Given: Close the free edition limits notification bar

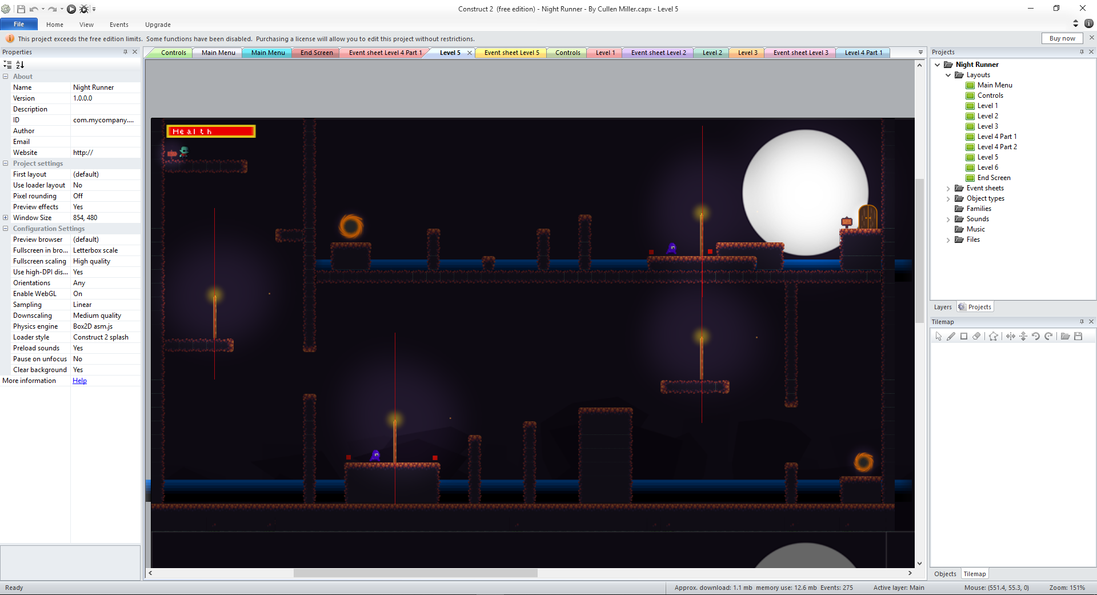Looking at the screenshot, I should (1091, 38).
